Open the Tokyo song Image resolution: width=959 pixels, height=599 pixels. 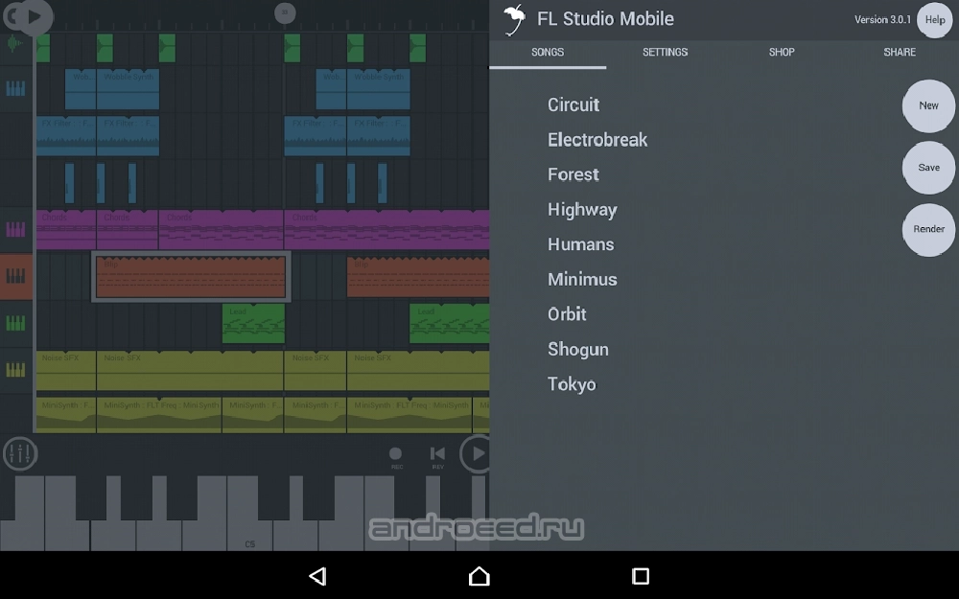572,384
